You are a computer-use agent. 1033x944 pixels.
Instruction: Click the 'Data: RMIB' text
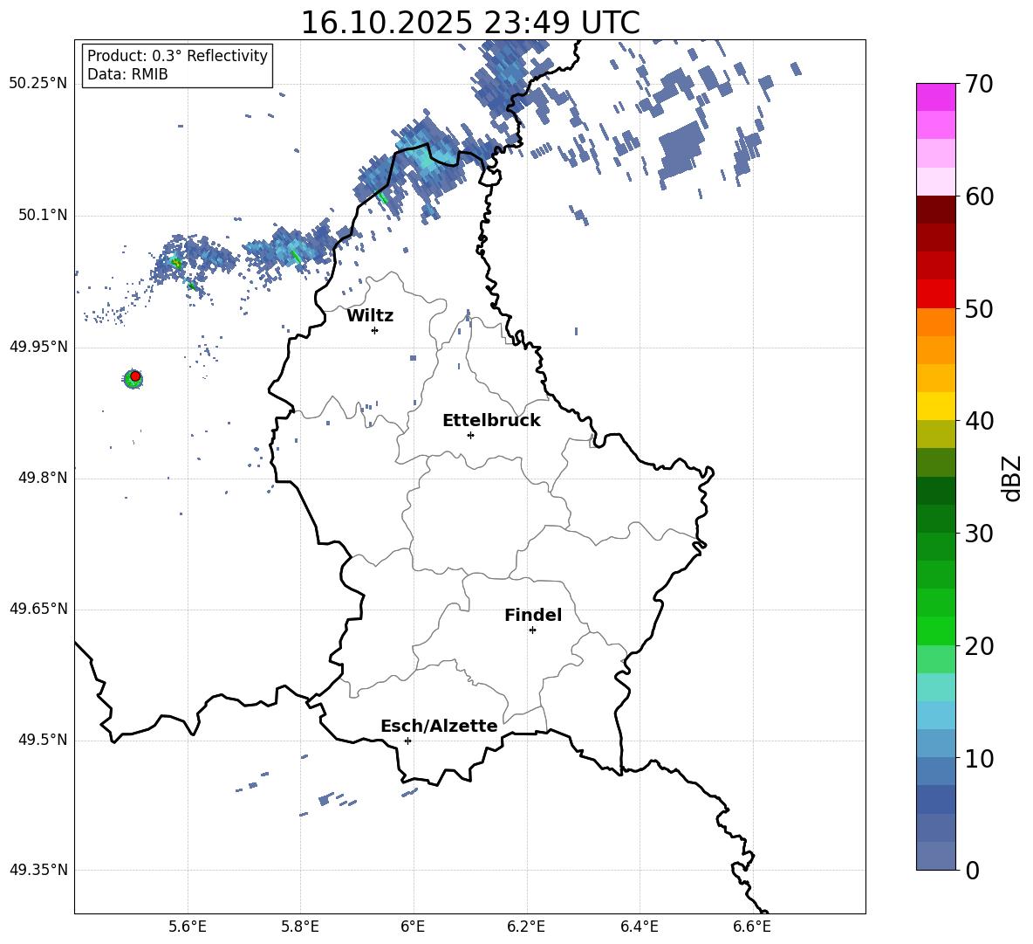coord(127,74)
